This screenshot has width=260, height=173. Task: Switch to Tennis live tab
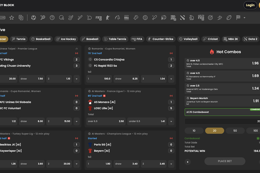click(x=19, y=39)
